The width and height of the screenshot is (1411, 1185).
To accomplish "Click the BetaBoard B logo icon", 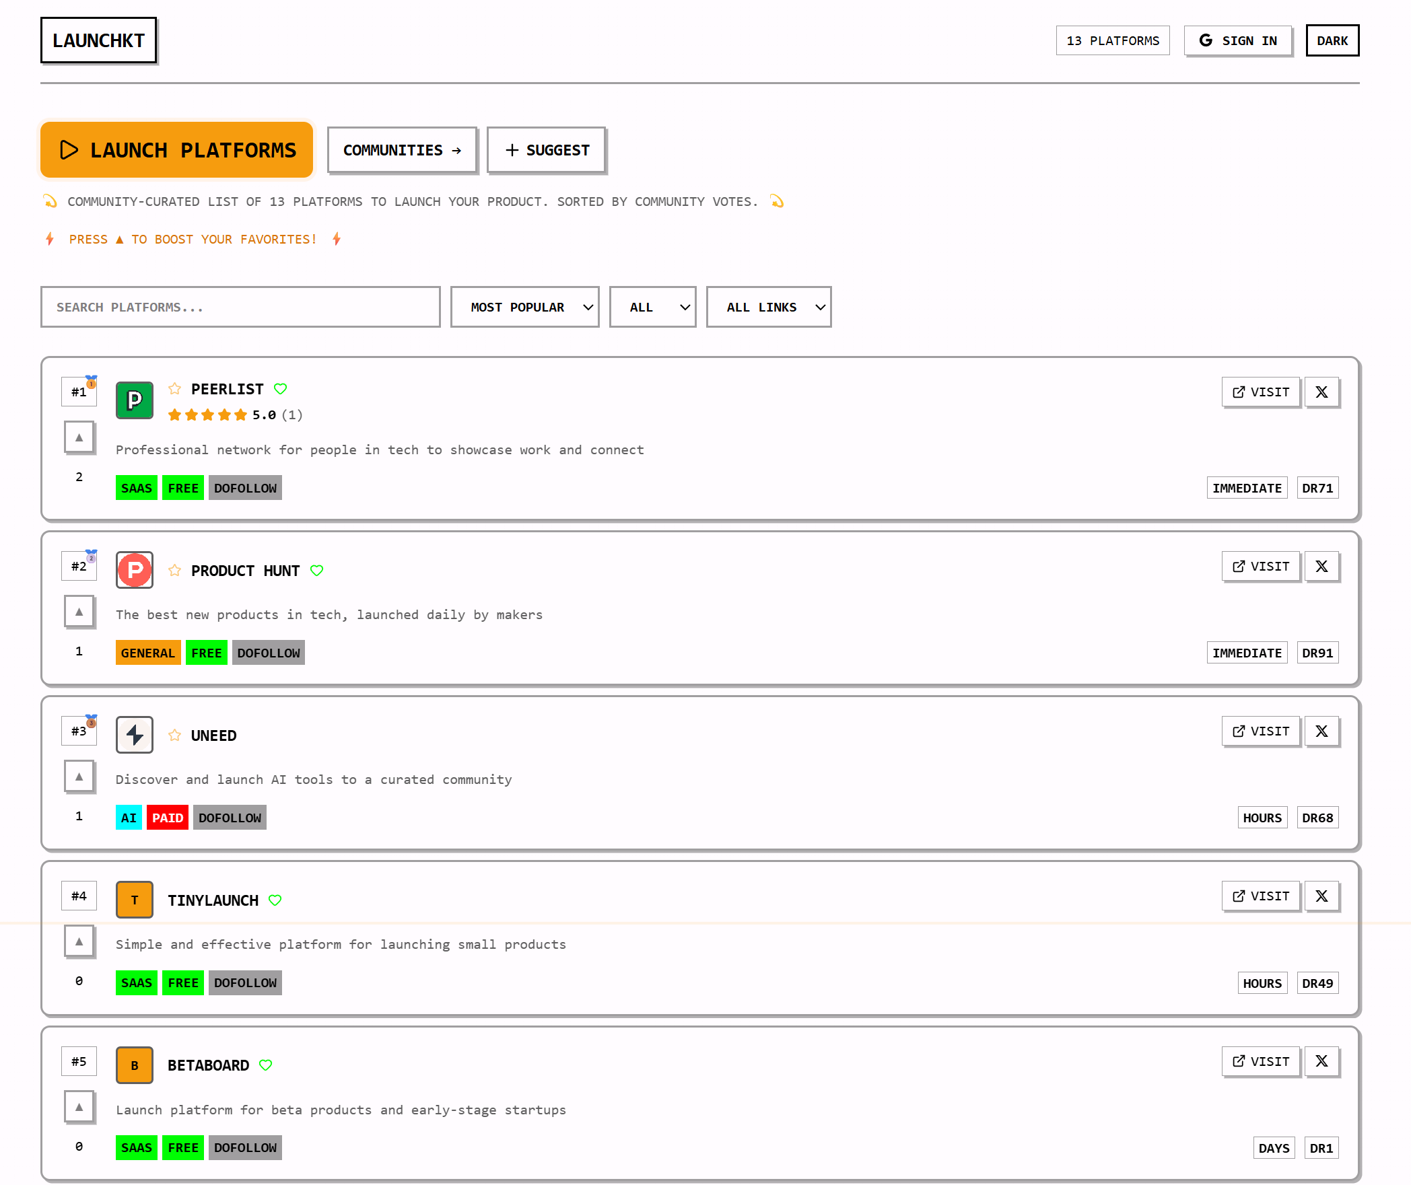I will pyautogui.click(x=135, y=1065).
